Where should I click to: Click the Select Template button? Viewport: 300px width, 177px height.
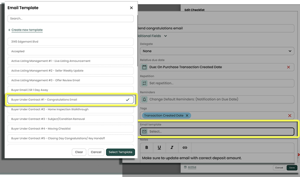[120, 152]
